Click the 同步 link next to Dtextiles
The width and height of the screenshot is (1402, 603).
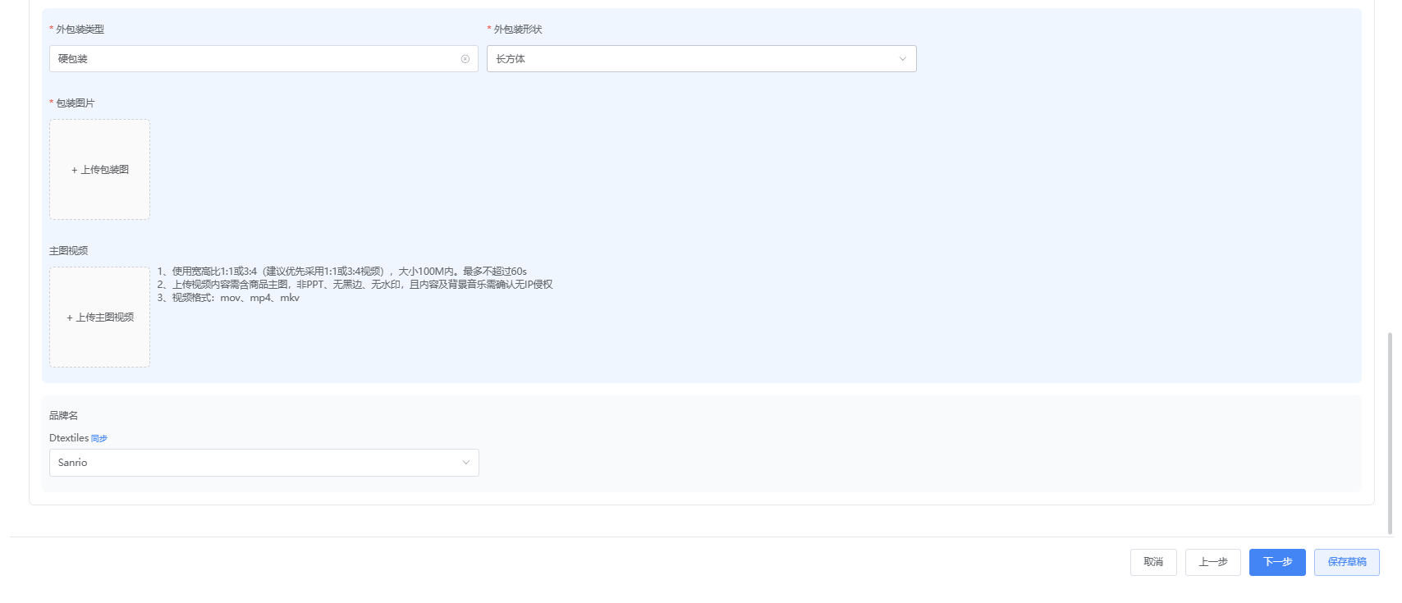99,439
